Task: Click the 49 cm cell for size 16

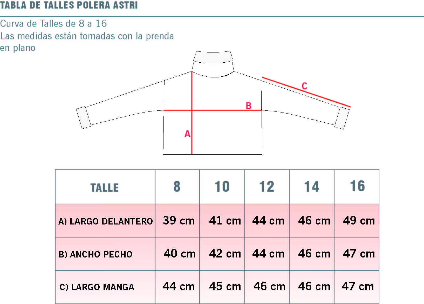Action: tap(357, 221)
